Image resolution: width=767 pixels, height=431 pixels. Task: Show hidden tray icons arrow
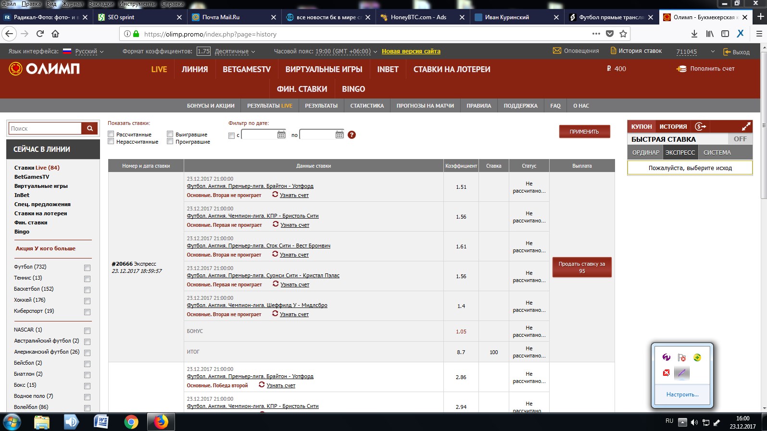coord(682,422)
